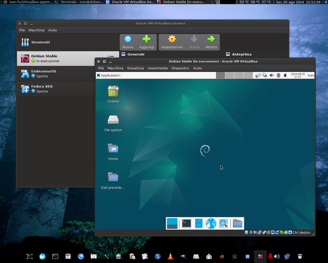The height and width of the screenshot is (263, 328).
Task: Open the file manager cabinet in guest dock
Action: click(x=199, y=223)
